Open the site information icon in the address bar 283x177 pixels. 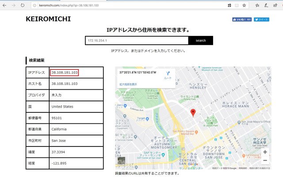coord(34,5)
